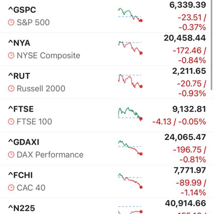Tap the FTSE change -4.13 / -0.05%

click(x=179, y=122)
